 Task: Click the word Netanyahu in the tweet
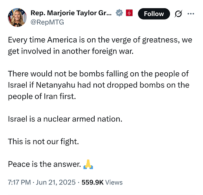(x=55, y=85)
